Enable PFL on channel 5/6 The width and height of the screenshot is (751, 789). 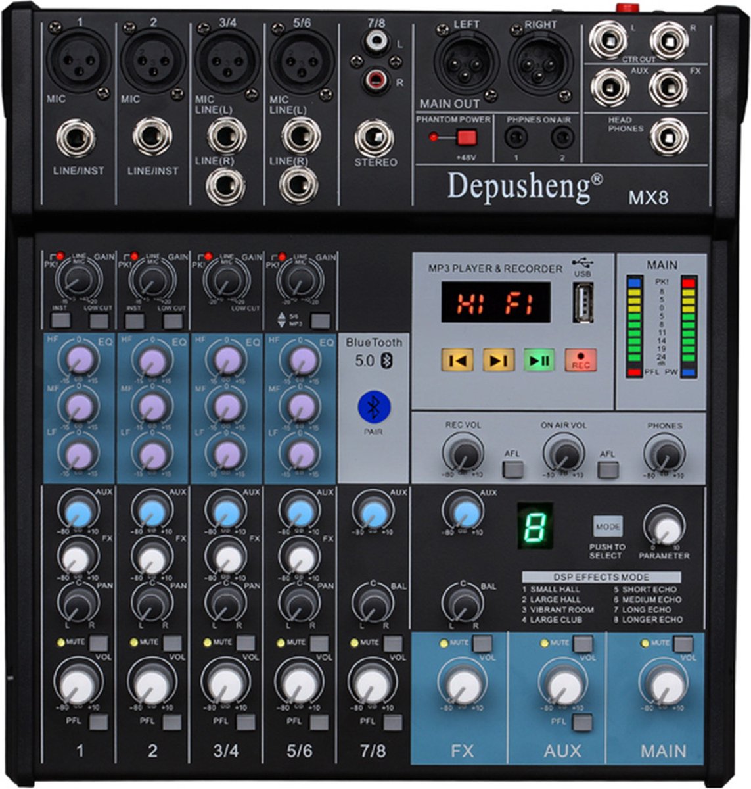tap(319, 722)
